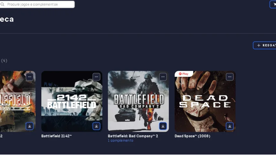Focus the 'Procure jogos e complementos' search field
276x158 pixels.
point(37,5)
